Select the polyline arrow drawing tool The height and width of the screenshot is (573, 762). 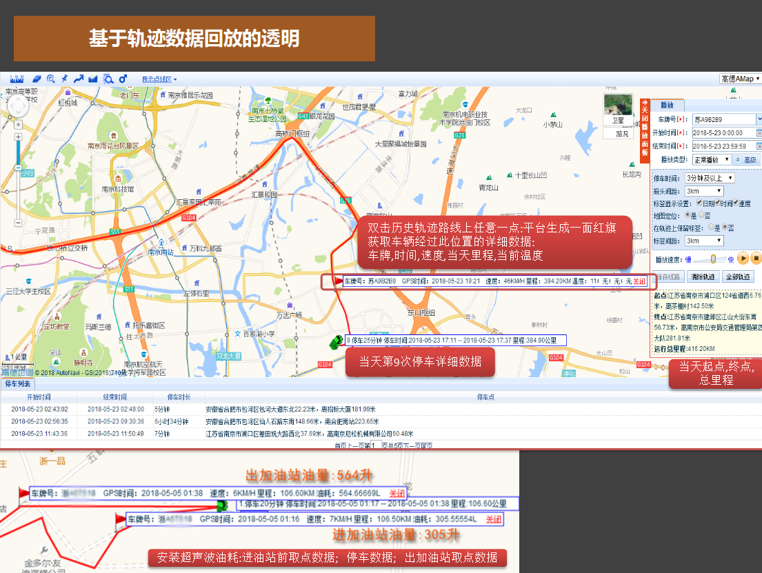(x=79, y=79)
